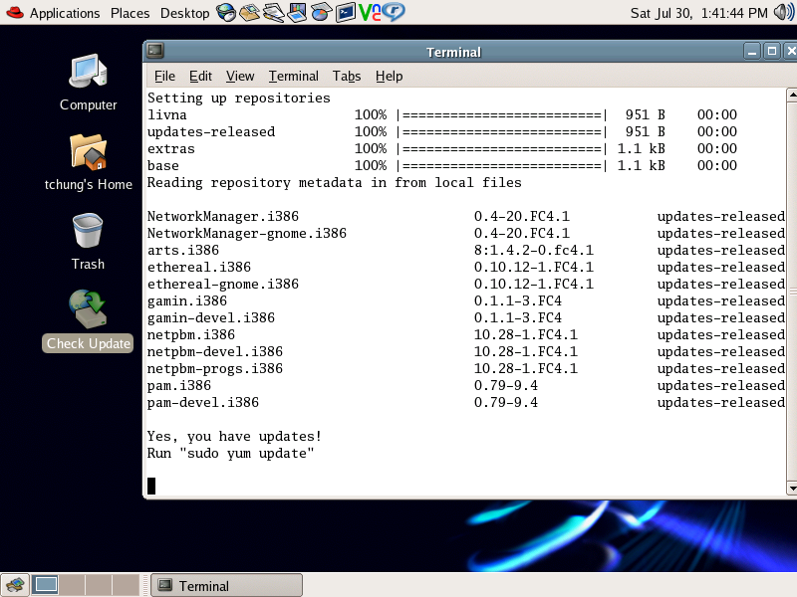Click the terminal vertical scrollbar track
Viewport: 797px width, 597px height.
(x=792, y=292)
